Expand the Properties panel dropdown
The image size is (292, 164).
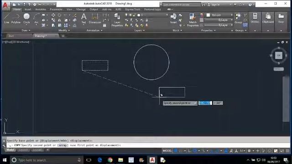point(209,31)
